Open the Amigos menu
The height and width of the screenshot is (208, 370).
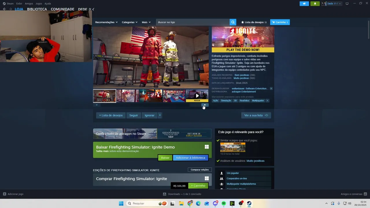click(x=29, y=3)
